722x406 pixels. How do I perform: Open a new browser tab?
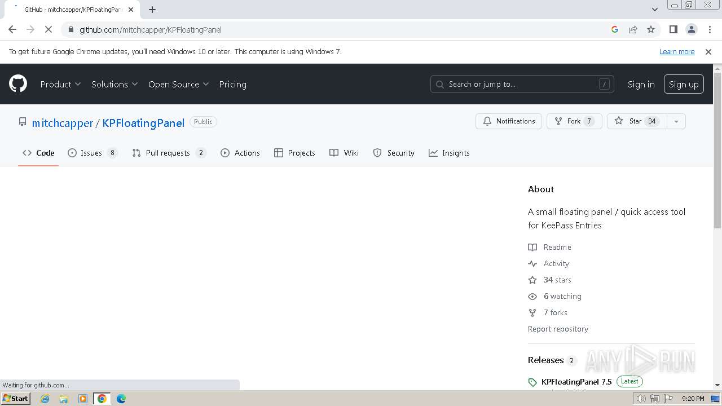point(152,10)
